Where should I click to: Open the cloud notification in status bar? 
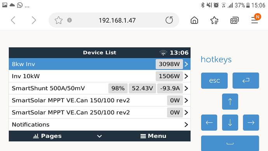pyautogui.click(x=12, y=5)
